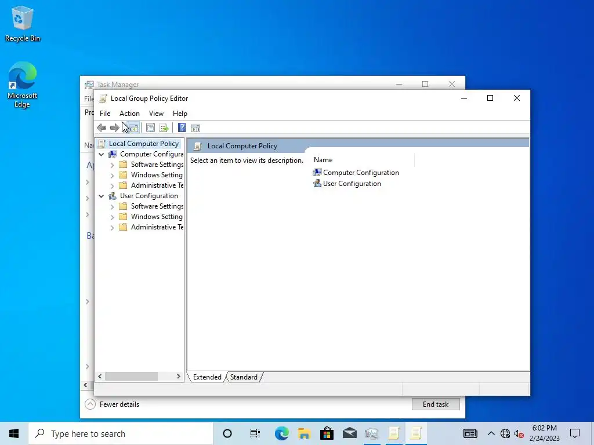
Task: Open the Windows Start menu
Action: (14, 433)
